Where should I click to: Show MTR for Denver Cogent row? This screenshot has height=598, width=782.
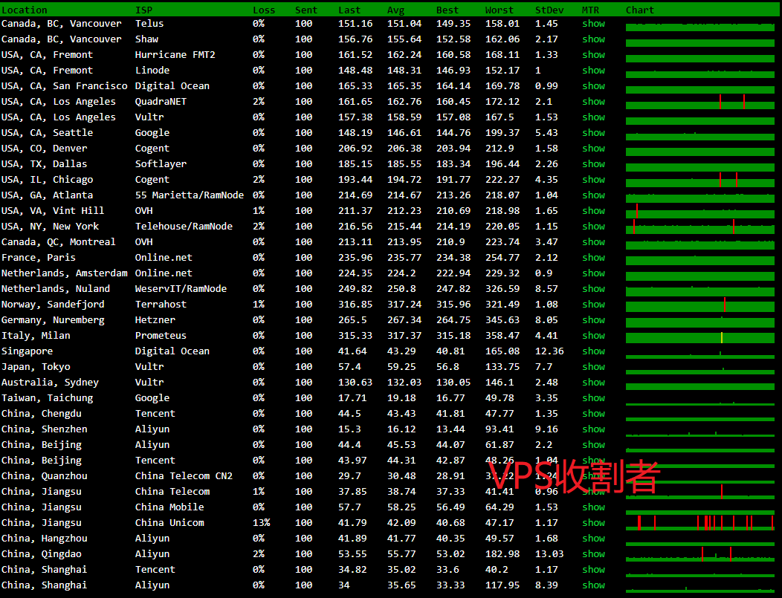click(593, 149)
